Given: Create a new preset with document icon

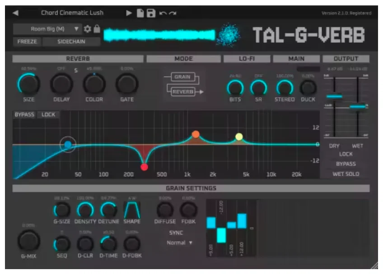Looking at the screenshot, I should [x=140, y=13].
